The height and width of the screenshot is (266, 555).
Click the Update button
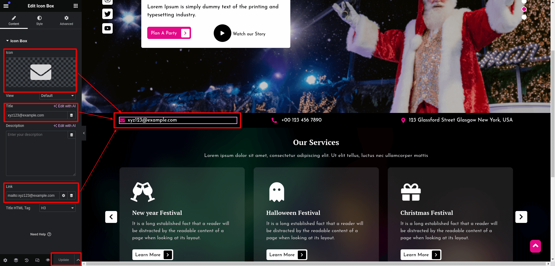(x=63, y=260)
